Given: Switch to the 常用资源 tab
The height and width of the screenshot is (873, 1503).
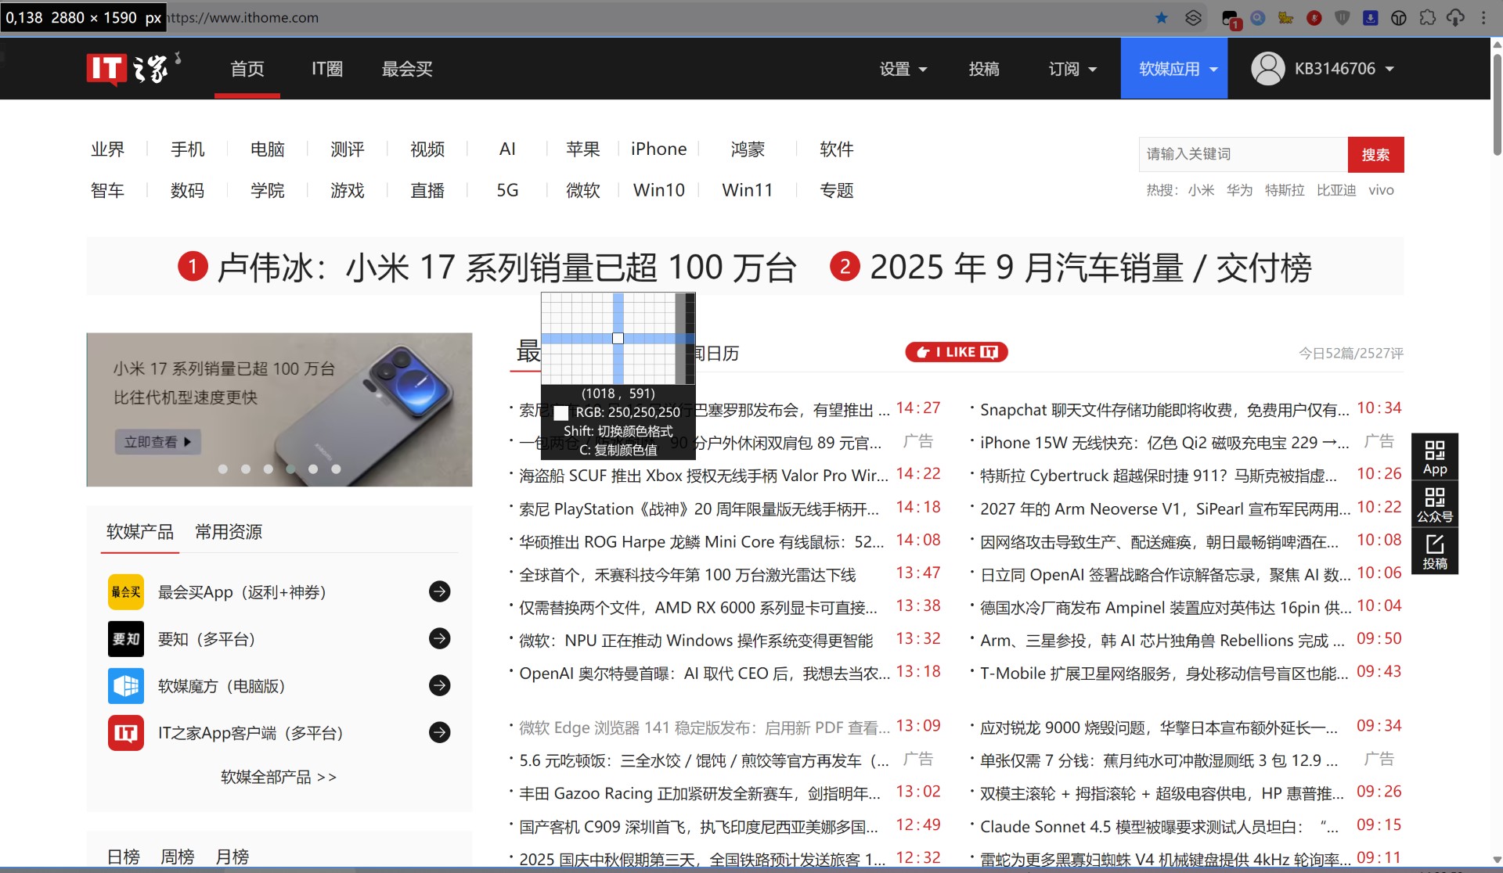Looking at the screenshot, I should 229,532.
